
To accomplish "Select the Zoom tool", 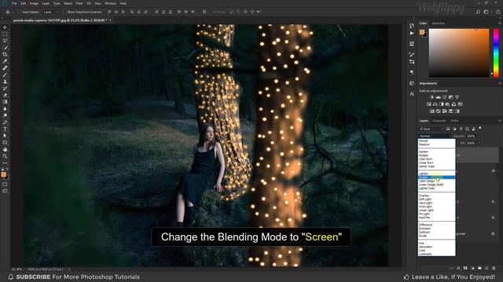I will point(5,156).
